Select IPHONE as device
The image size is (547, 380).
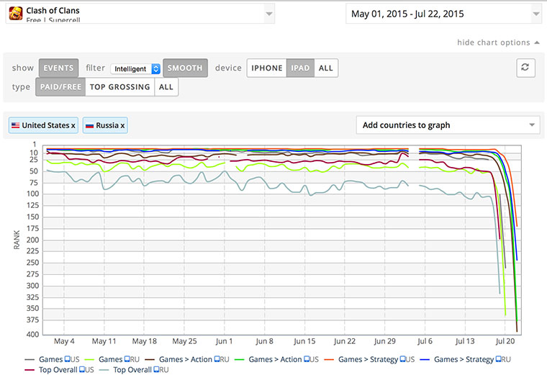pos(267,68)
